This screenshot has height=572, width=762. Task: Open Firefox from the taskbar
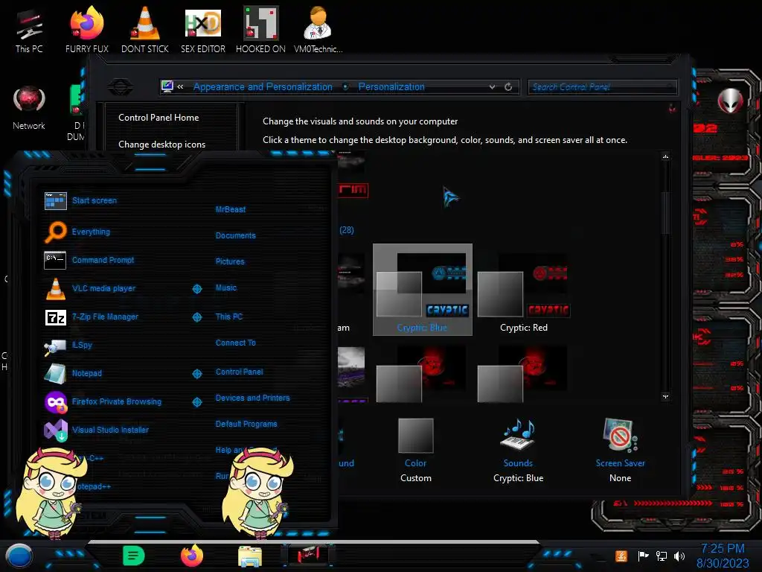click(192, 556)
